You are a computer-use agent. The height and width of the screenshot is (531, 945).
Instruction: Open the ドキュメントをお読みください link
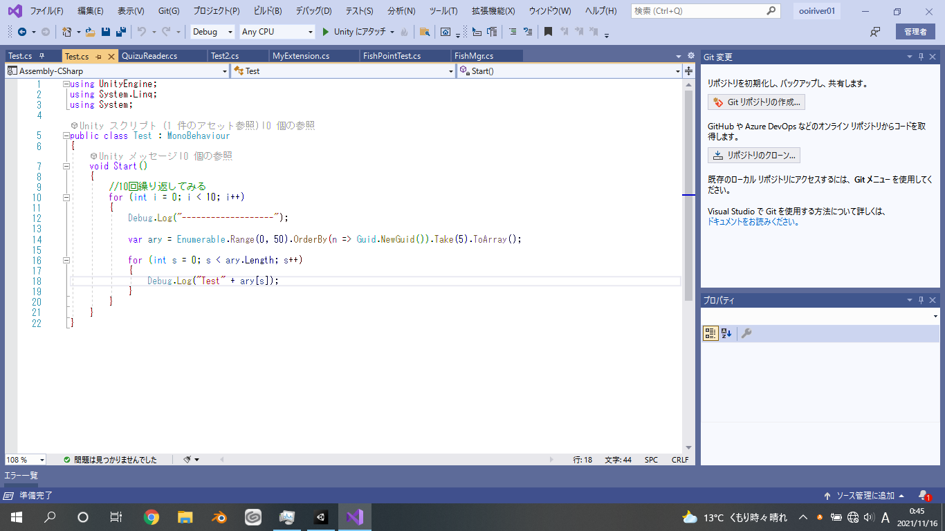point(753,222)
